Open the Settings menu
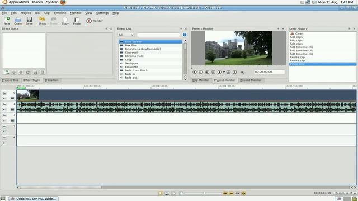 pos(102,13)
